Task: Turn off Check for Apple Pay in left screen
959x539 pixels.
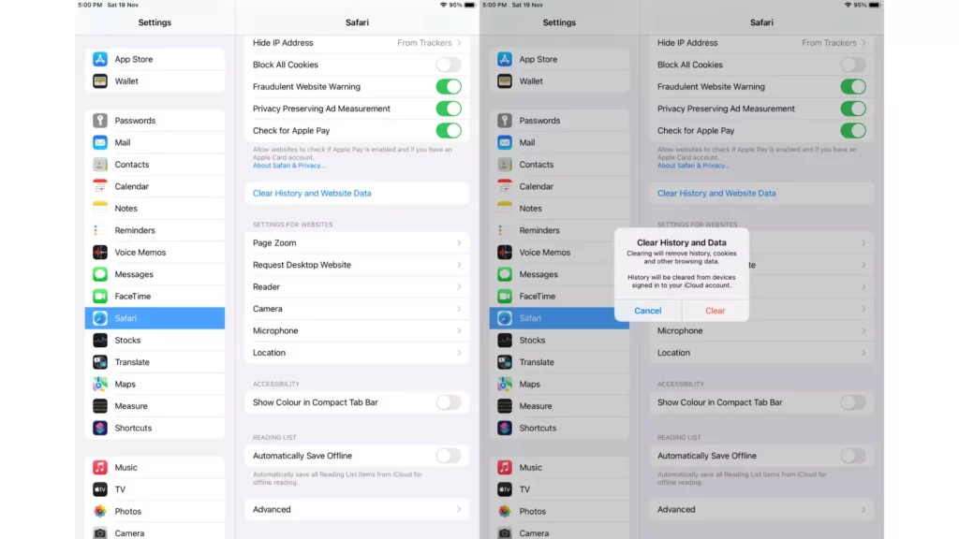Action: coord(449,131)
